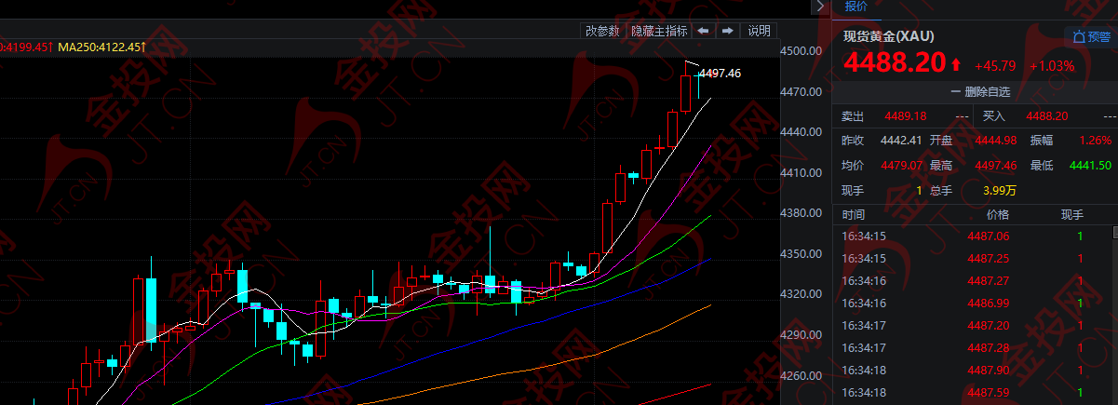Click the 4497.46 high marker on chart

pyautogui.click(x=720, y=73)
